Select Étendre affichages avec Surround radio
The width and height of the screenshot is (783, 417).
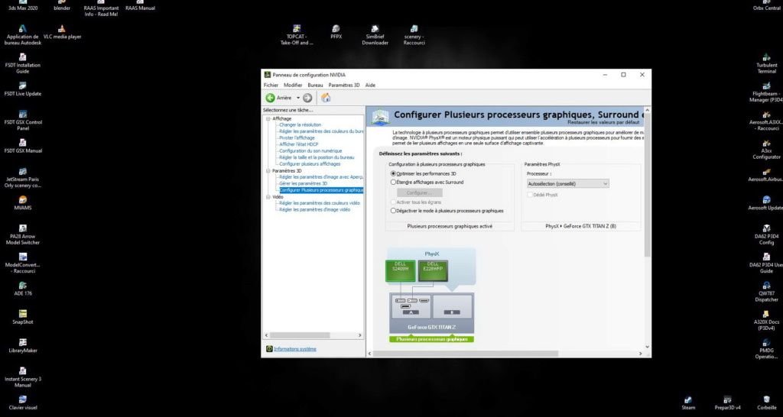pos(394,182)
